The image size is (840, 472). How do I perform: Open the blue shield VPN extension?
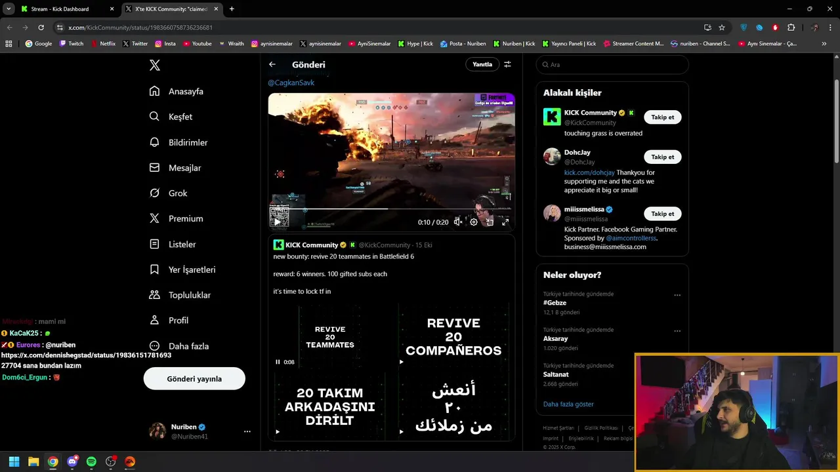tap(744, 28)
